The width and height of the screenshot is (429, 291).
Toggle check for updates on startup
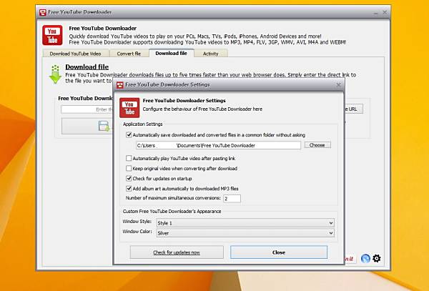129,179
